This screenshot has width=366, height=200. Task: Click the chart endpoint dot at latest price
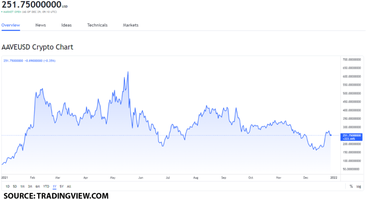pos(331,135)
